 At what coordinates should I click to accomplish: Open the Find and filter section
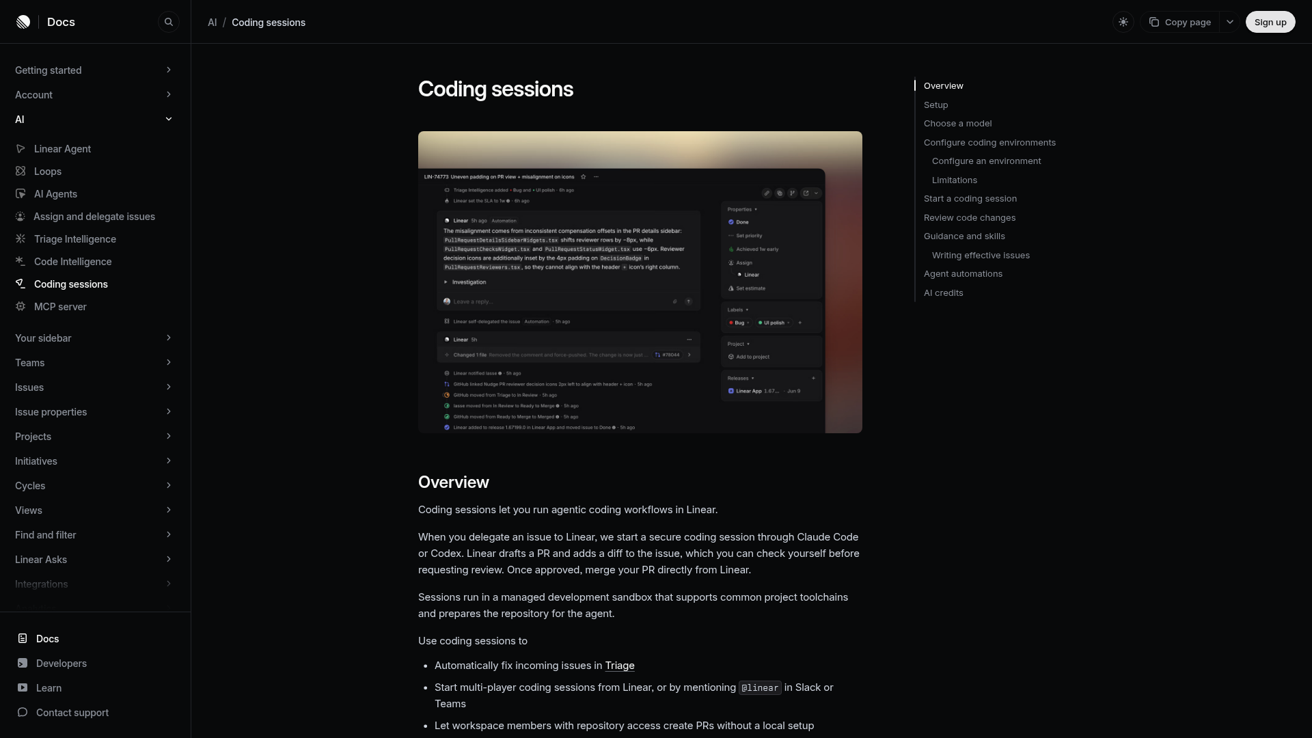click(94, 534)
